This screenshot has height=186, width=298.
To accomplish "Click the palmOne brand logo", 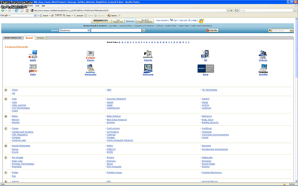I will [33, 68].
